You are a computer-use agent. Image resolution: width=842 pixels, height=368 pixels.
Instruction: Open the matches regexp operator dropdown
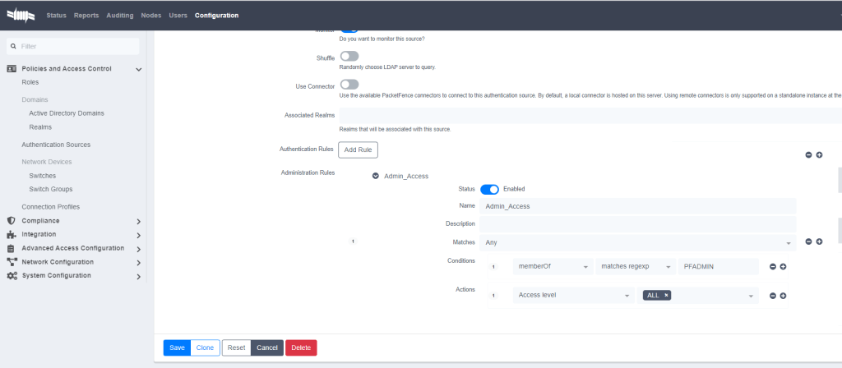point(634,266)
